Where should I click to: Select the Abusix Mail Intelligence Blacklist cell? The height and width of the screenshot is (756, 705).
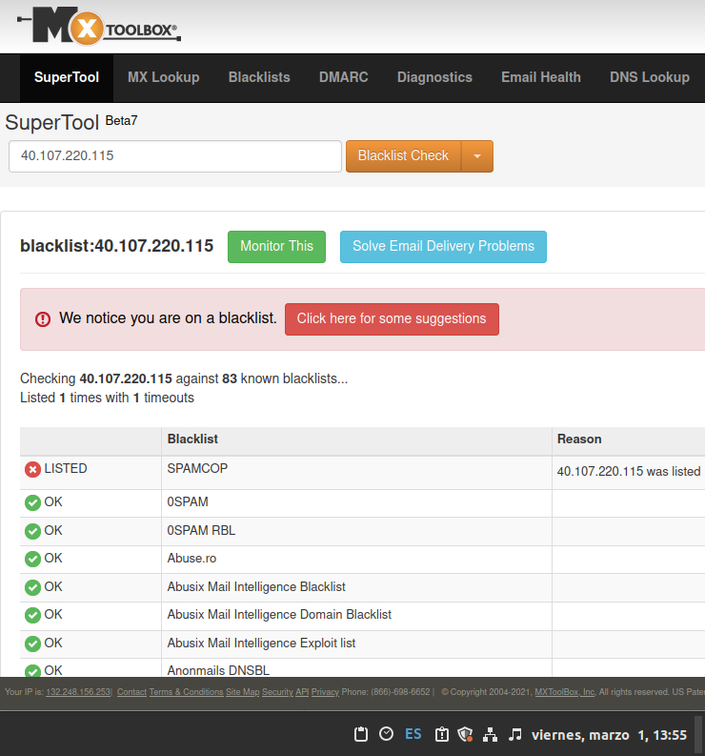(356, 587)
